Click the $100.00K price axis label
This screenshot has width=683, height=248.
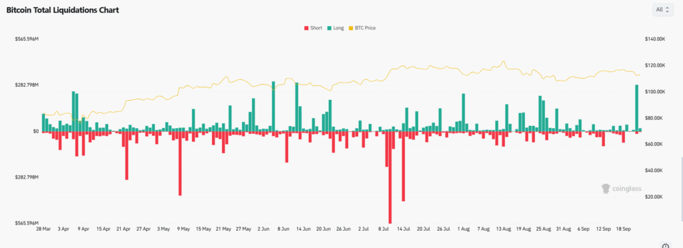(655, 92)
